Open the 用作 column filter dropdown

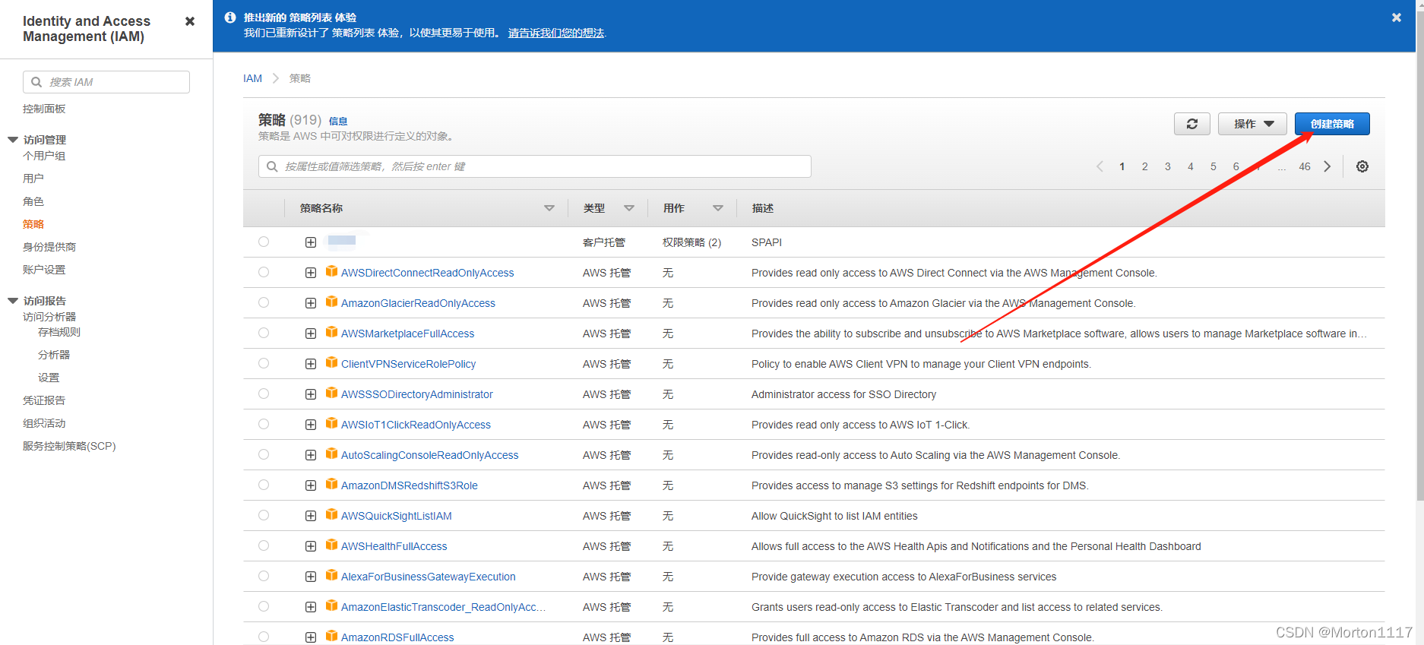tap(718, 208)
